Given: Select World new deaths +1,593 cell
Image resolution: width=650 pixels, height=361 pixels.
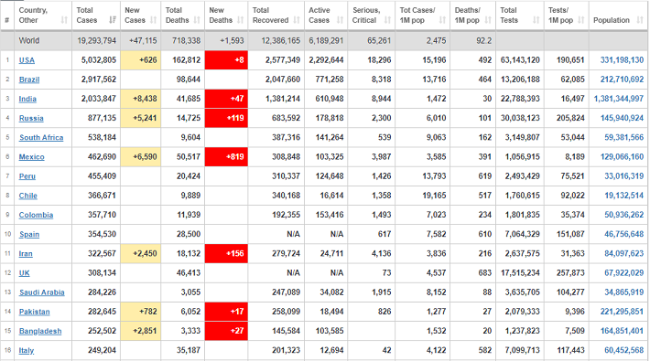Looking at the screenshot, I should 226,40.
